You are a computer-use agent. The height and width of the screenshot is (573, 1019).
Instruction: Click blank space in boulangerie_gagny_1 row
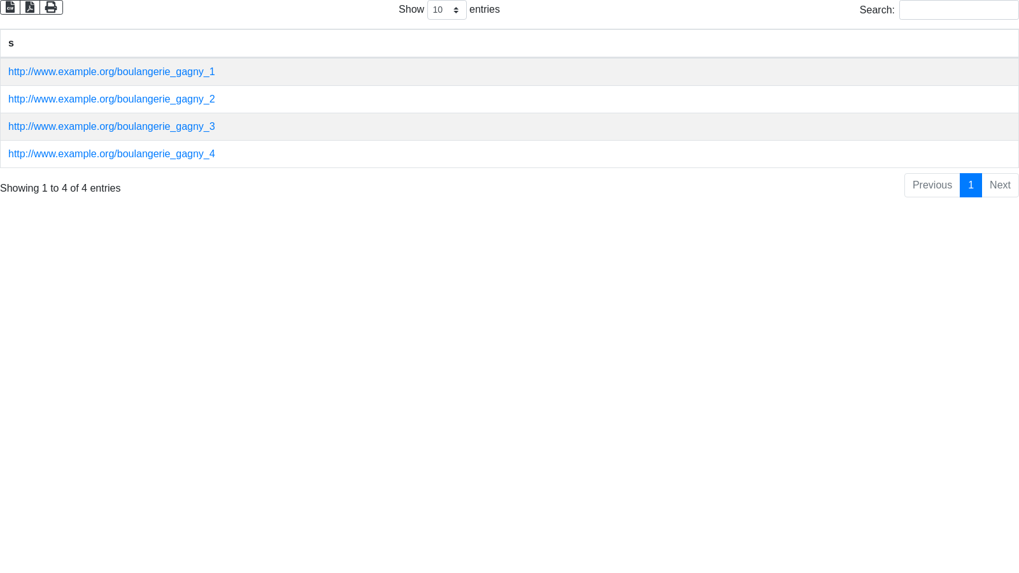click(x=573, y=72)
